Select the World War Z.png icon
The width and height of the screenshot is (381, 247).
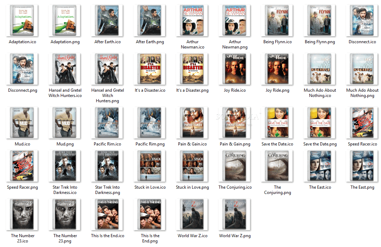pyautogui.click(x=235, y=214)
